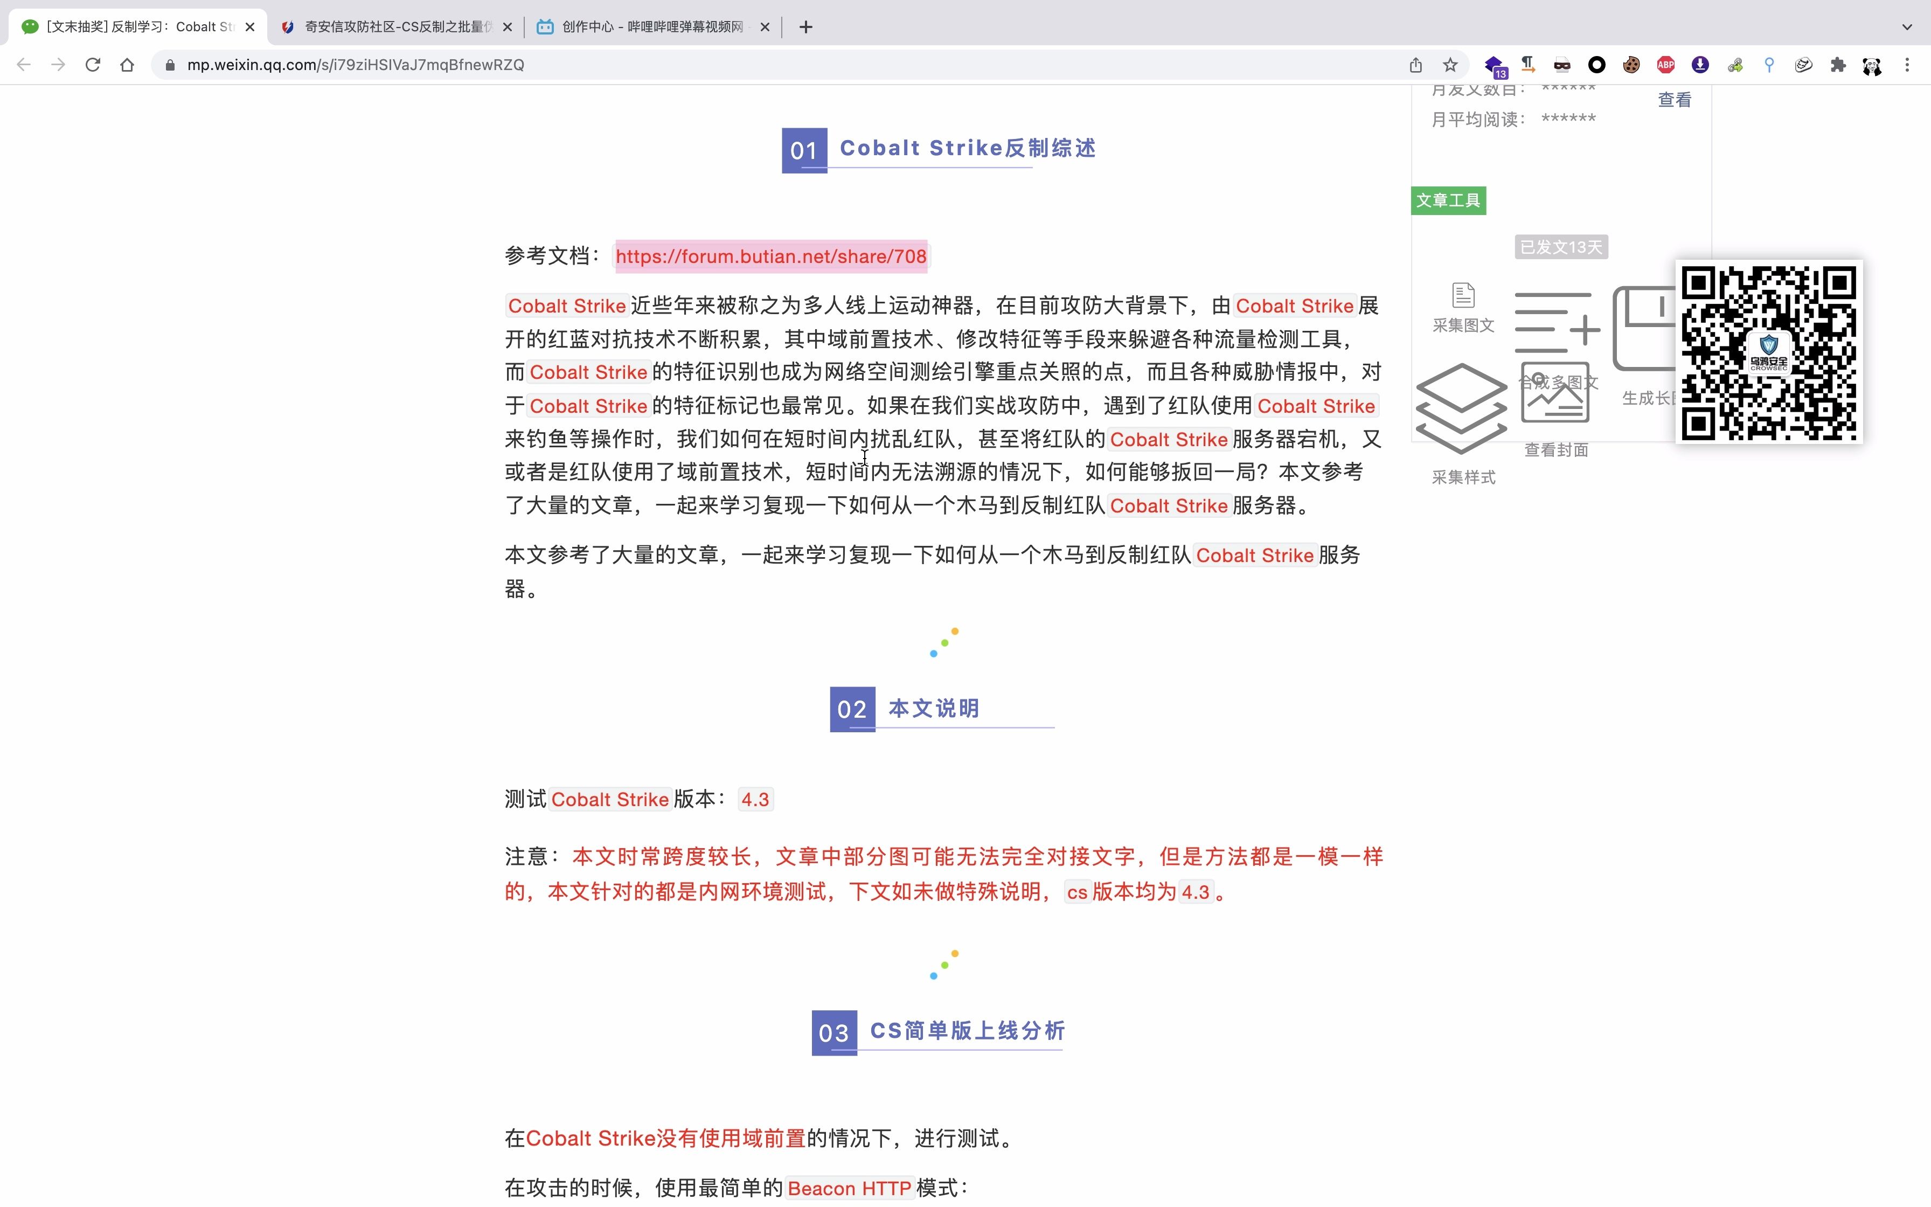
Task: Open the cookie extension icon
Action: 1631,65
